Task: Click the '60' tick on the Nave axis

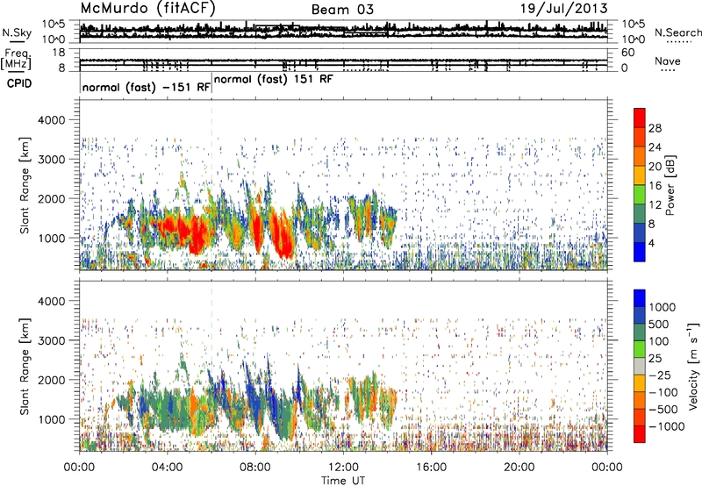Action: pos(627,53)
